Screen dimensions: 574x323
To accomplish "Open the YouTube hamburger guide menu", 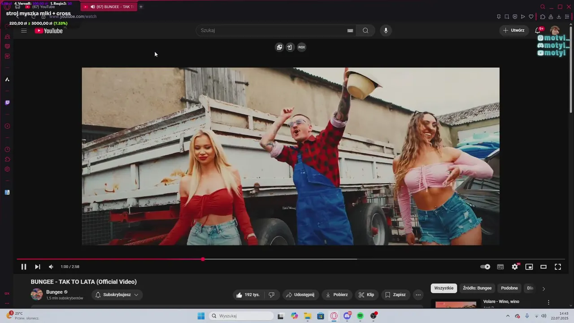I will coord(24,31).
